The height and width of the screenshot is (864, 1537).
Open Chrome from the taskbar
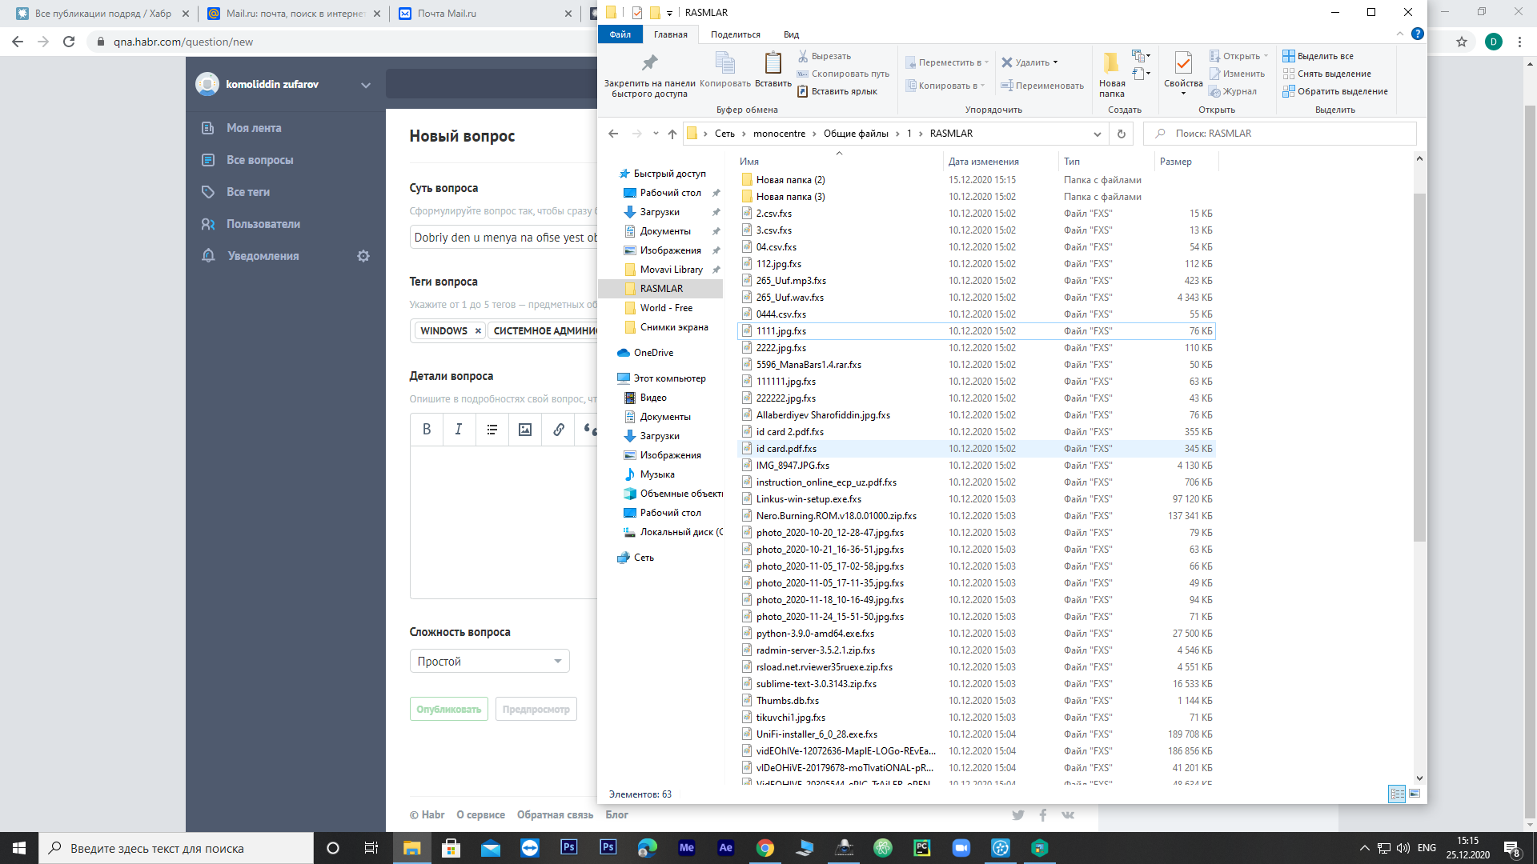pos(765,848)
